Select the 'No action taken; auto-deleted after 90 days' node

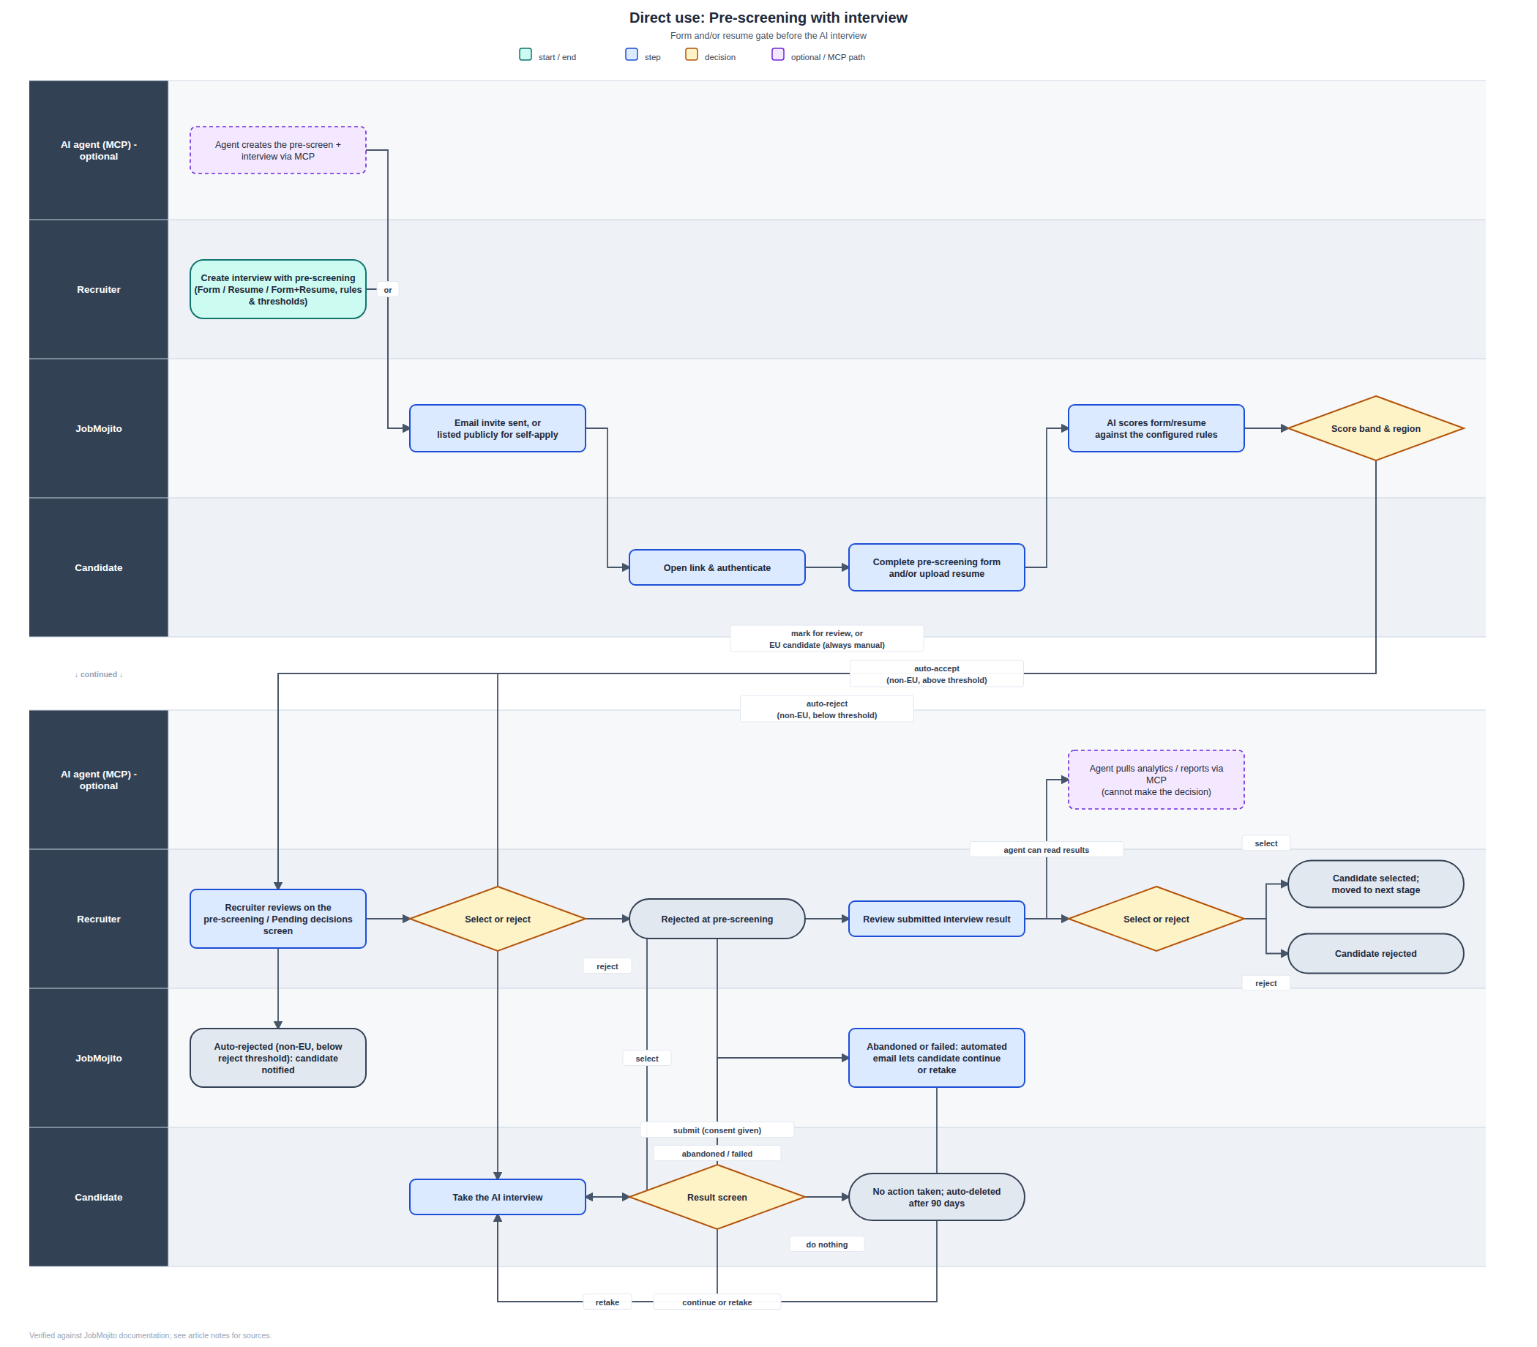point(937,1197)
